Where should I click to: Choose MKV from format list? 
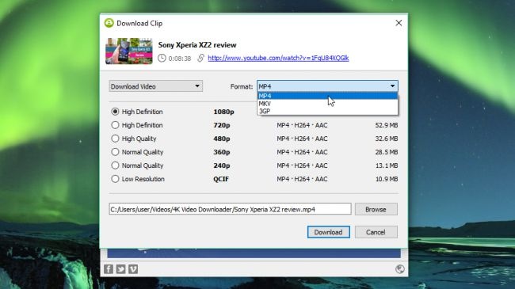(x=327, y=104)
